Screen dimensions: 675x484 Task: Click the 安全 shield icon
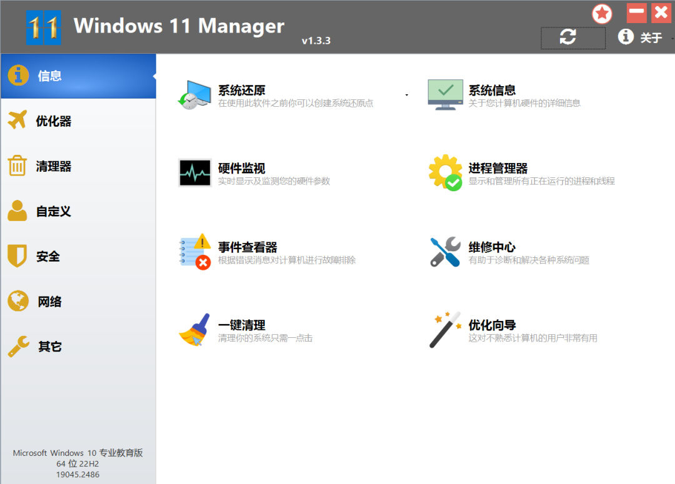pos(17,256)
